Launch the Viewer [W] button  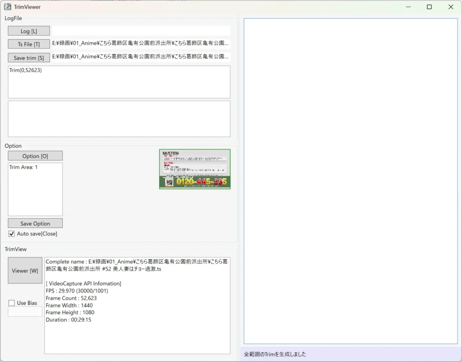point(25,270)
